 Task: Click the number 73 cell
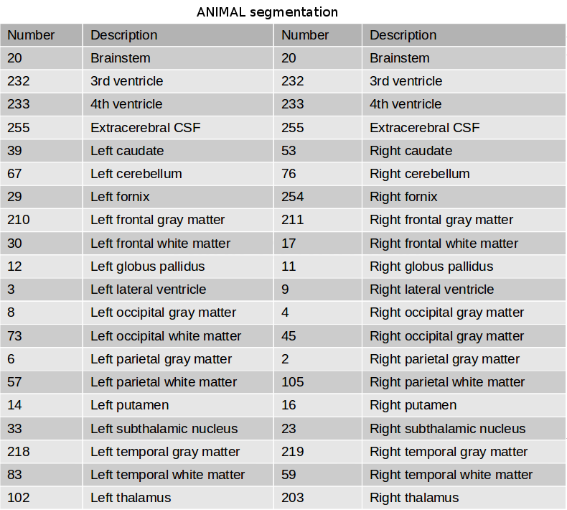[x=41, y=336]
